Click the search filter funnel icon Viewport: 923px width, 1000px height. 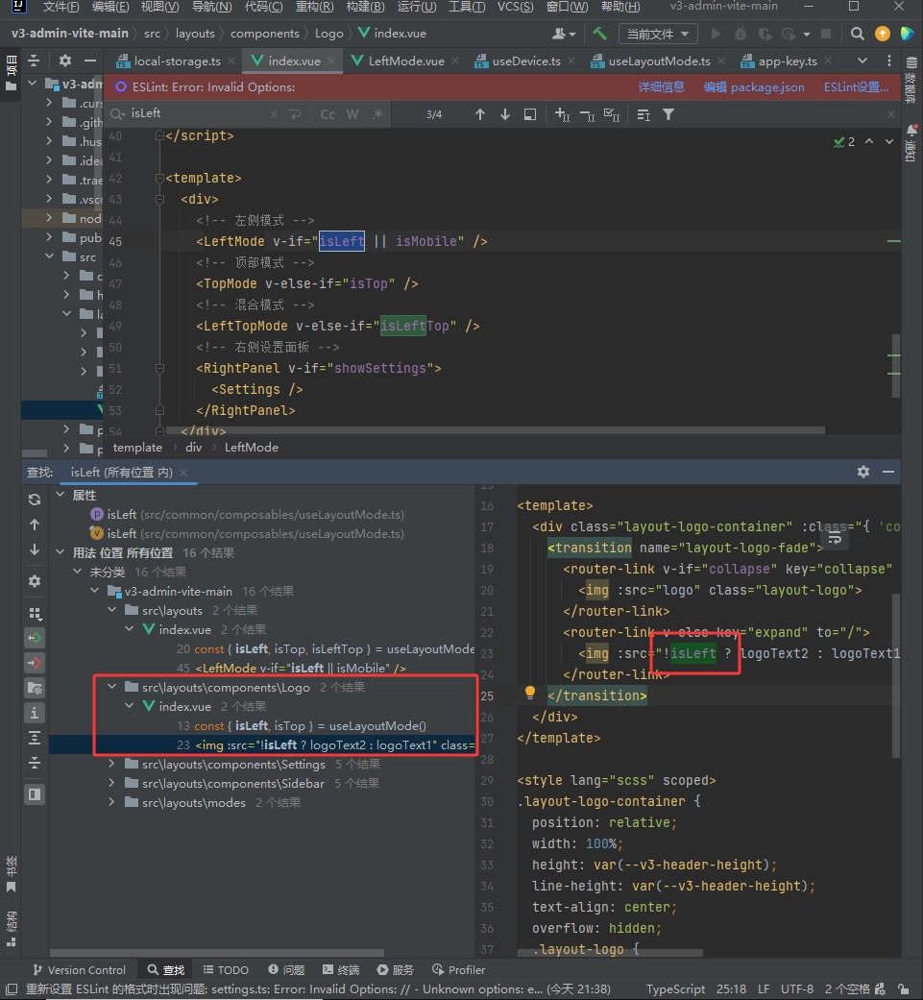coord(668,114)
